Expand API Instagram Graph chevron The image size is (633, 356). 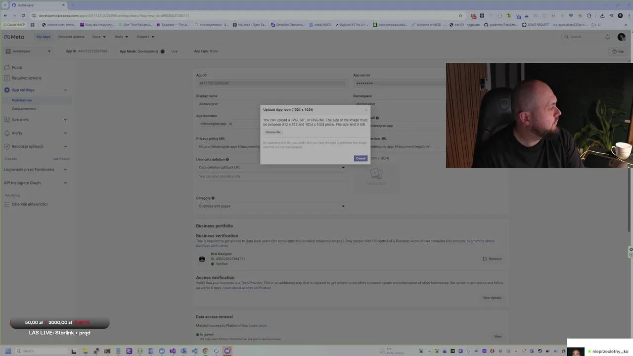[x=65, y=183]
